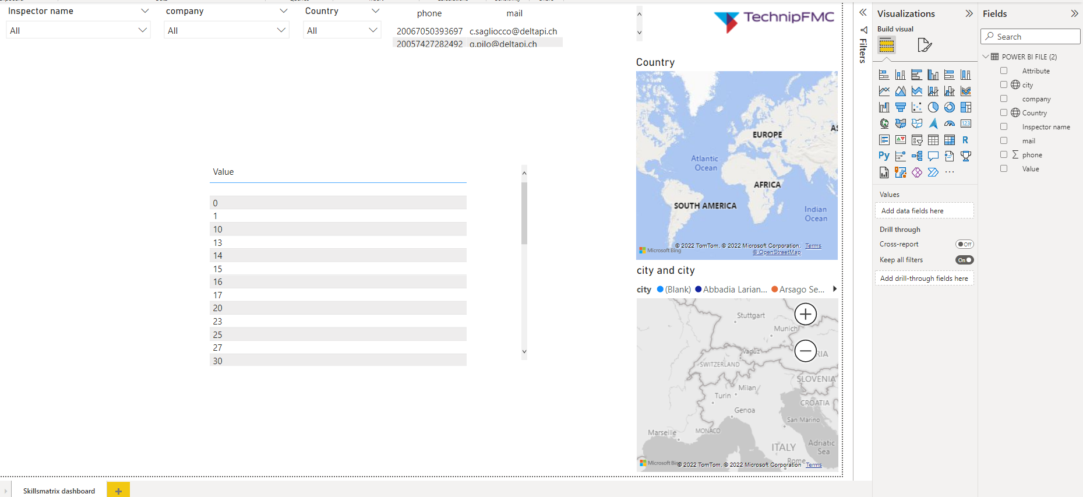The width and height of the screenshot is (1083, 497).
Task: Insert a funnel chart visual
Action: pos(901,107)
